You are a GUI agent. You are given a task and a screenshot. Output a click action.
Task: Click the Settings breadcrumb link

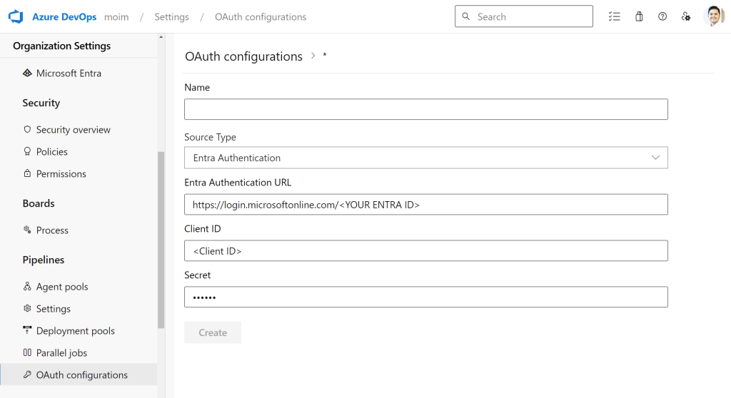(171, 17)
